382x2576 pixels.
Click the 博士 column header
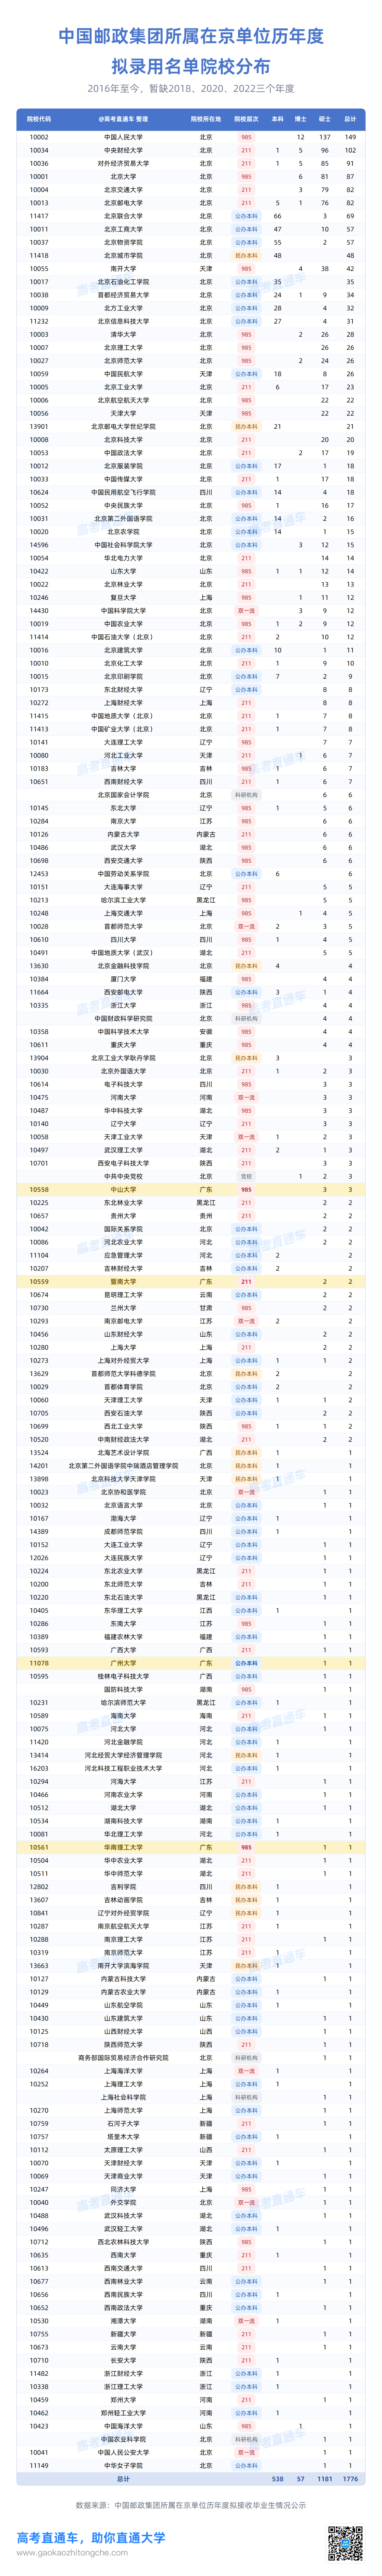pyautogui.click(x=301, y=119)
